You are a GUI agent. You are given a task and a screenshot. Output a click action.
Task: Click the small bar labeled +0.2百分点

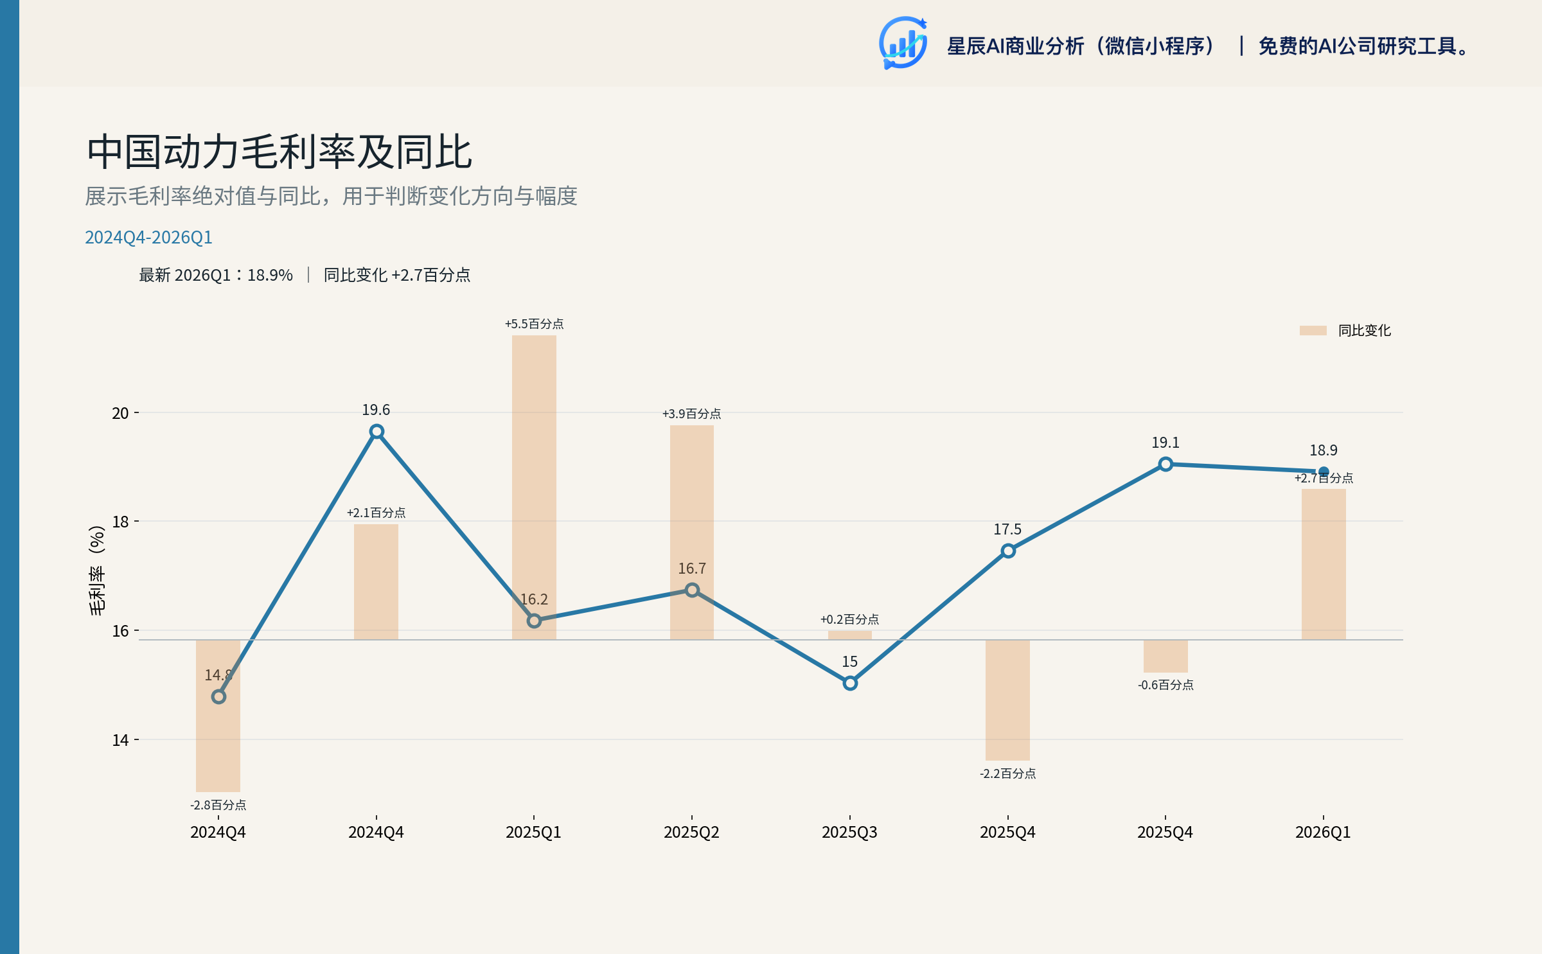click(x=850, y=635)
